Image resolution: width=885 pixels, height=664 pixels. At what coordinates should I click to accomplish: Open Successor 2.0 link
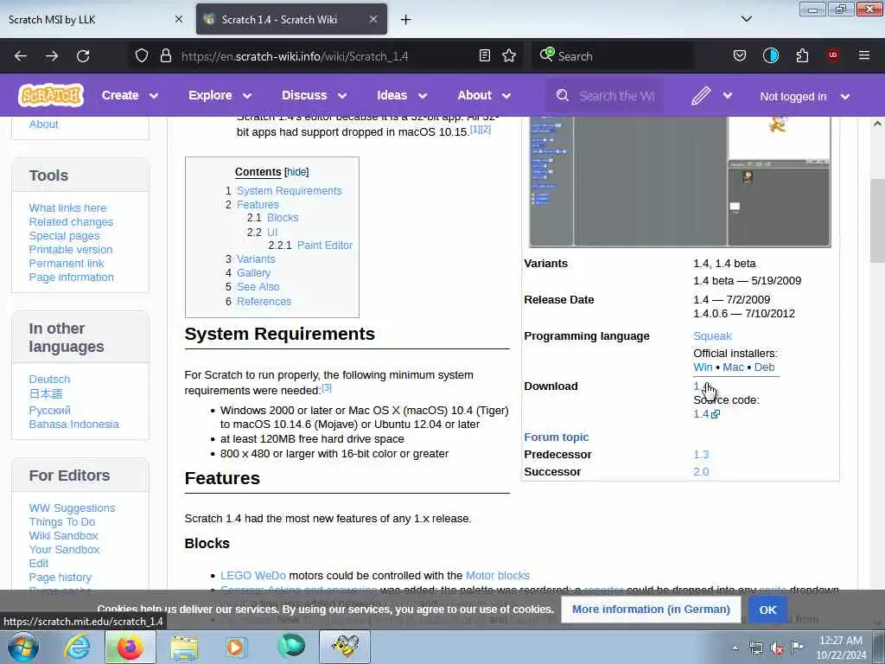(701, 471)
